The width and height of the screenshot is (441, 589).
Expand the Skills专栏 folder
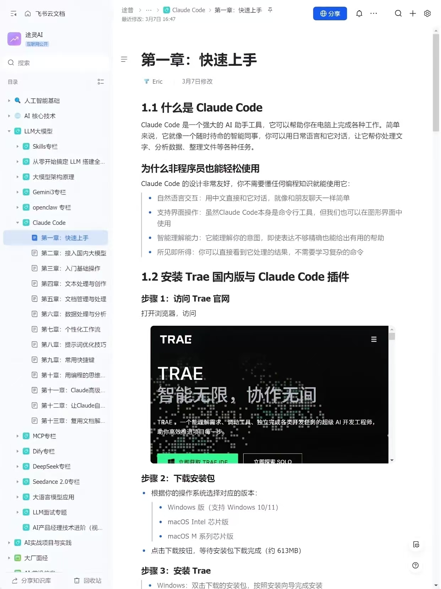(18, 147)
